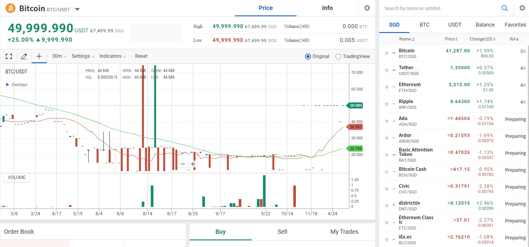Favorite Basic Attention Token with star
Viewport: 529px width, 247px height.
point(387,155)
